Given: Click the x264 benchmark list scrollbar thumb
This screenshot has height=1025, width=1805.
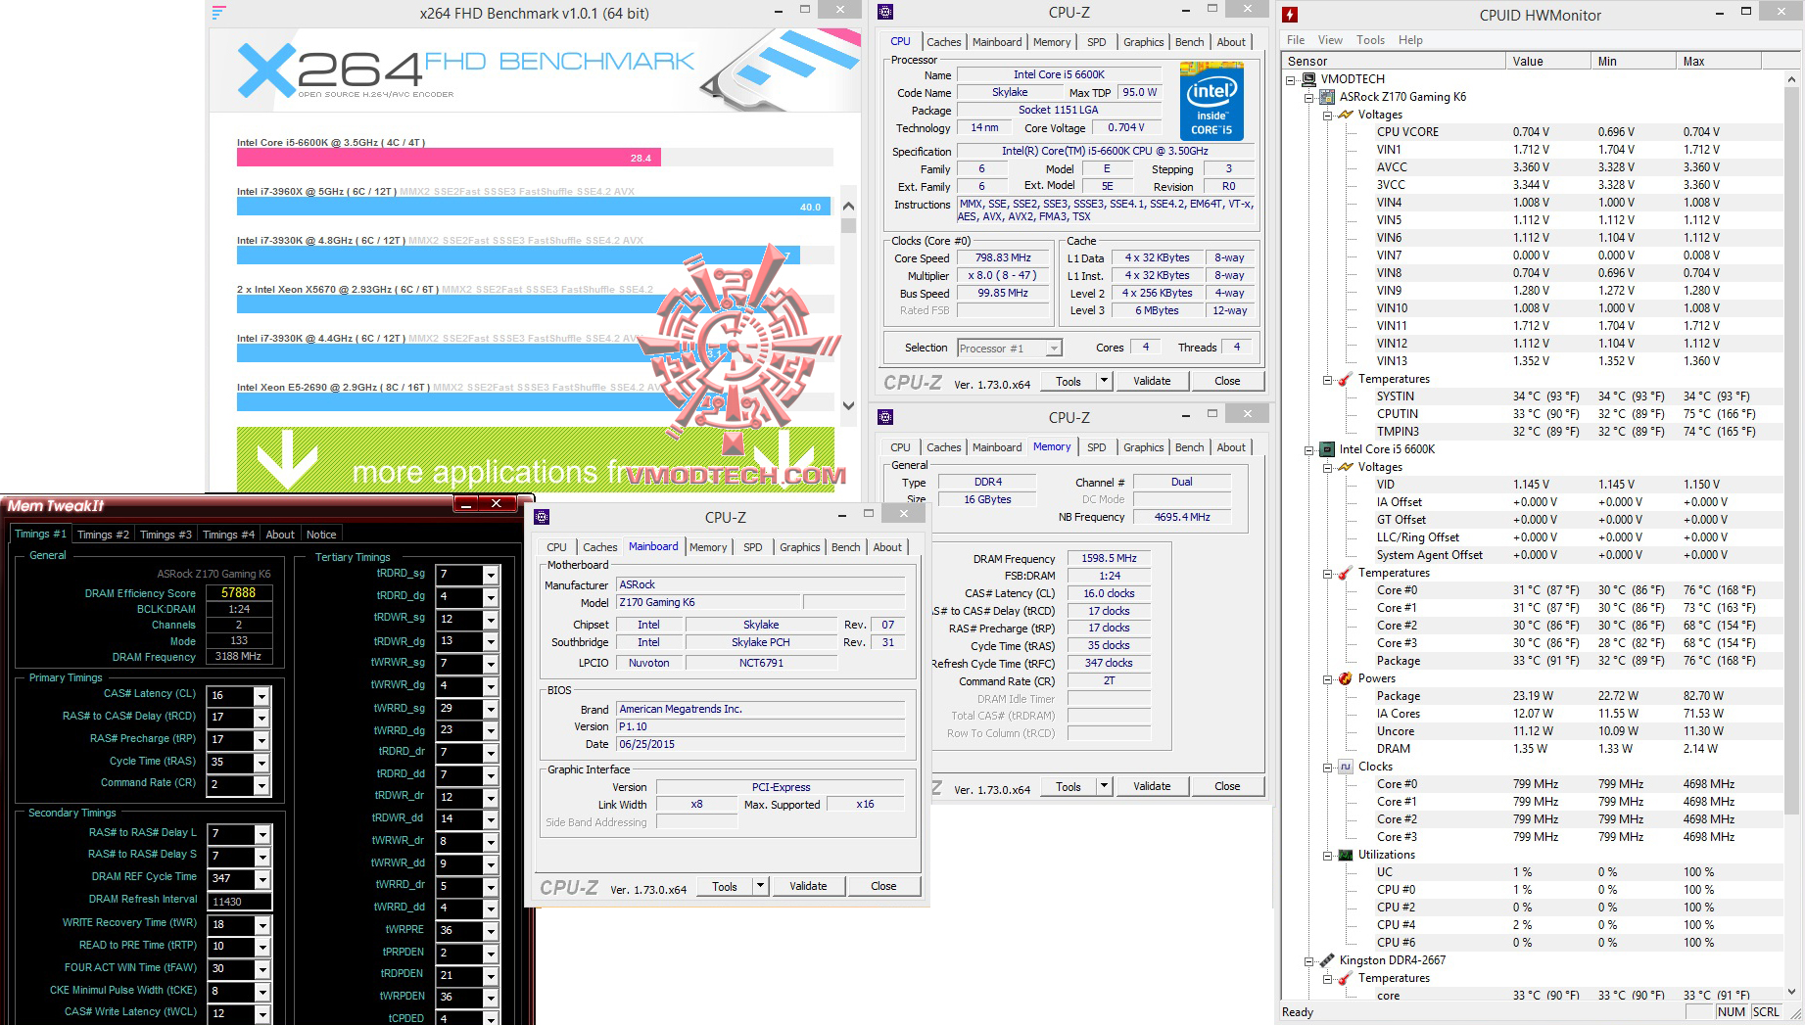Looking at the screenshot, I should (848, 225).
